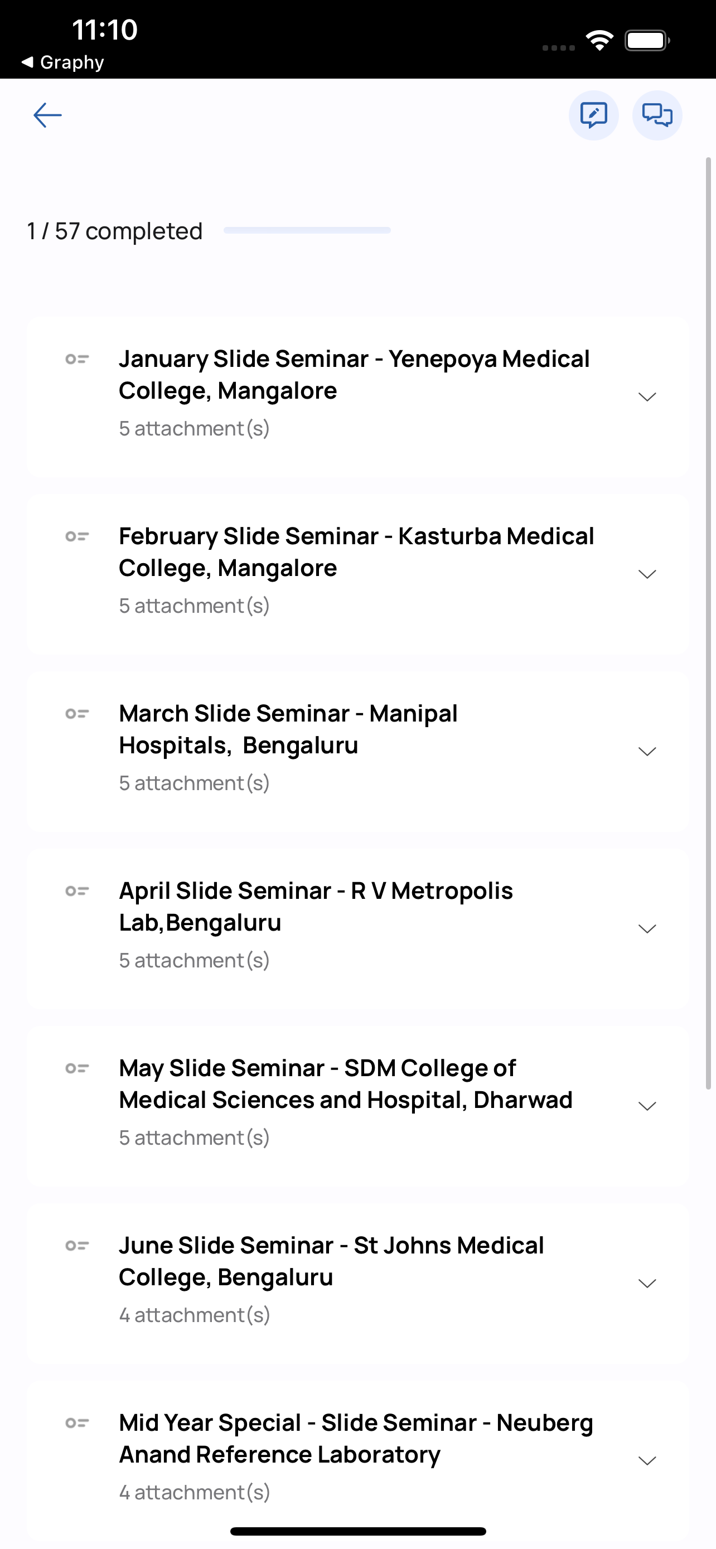Expand May Slide Seminar chevron
Screen dimensions: 716x1549
coord(647,1106)
